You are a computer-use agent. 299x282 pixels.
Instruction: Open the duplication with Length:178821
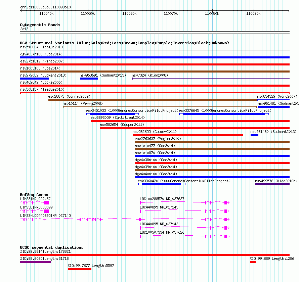tap(155, 255)
